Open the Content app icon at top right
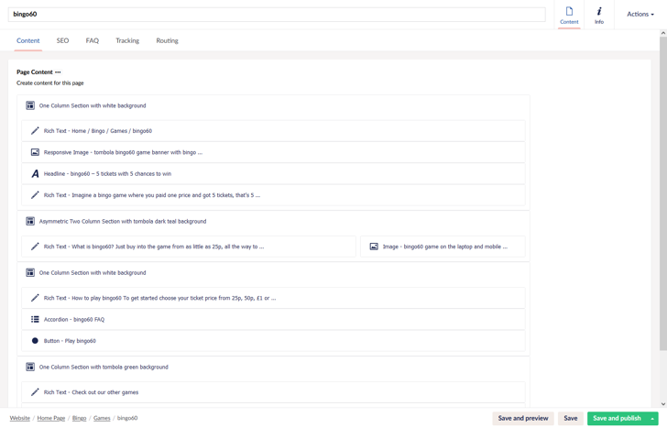Screen dimensions: 667x428 click(569, 15)
